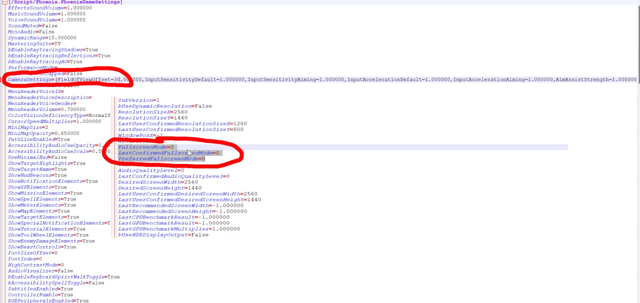Click the bUseHDRDisplayOutput=False line
The height and width of the screenshot is (303, 640).
tap(163, 235)
